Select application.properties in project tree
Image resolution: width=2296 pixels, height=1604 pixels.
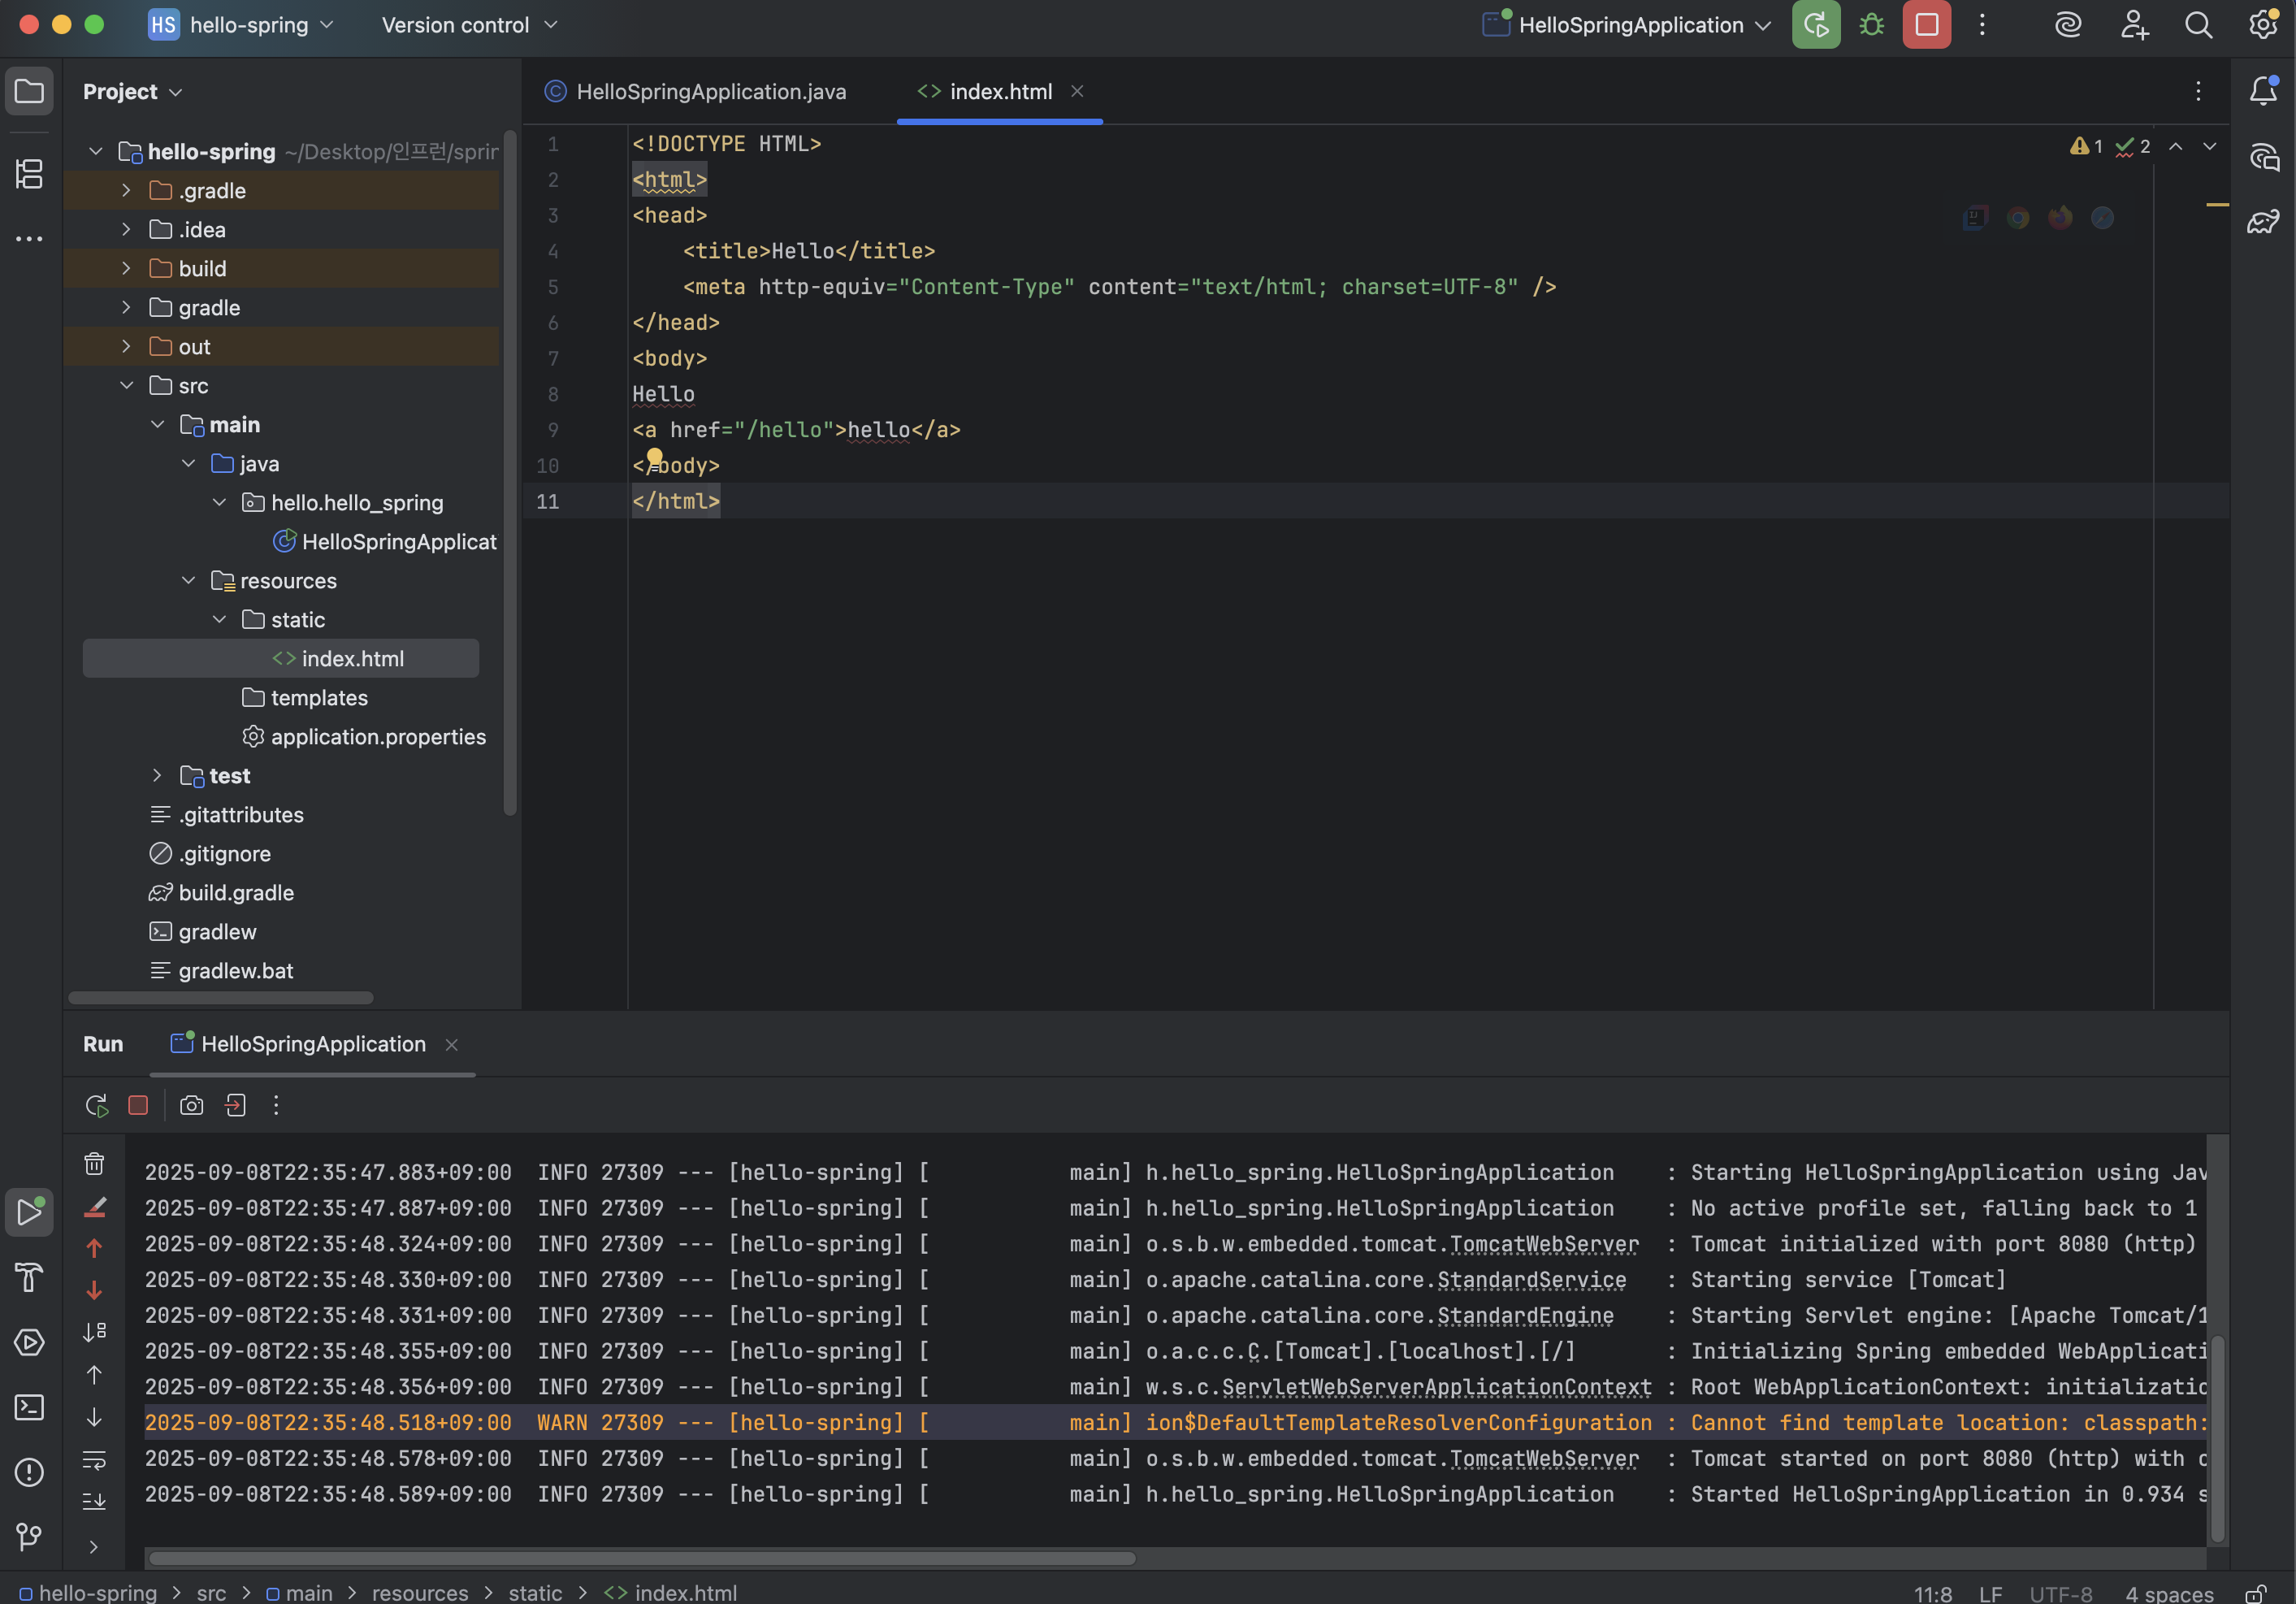(364, 736)
